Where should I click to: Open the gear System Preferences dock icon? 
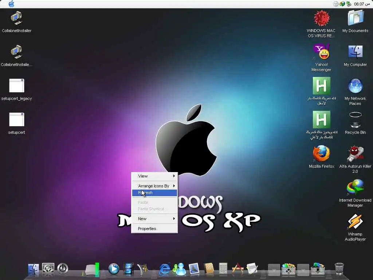48,269
